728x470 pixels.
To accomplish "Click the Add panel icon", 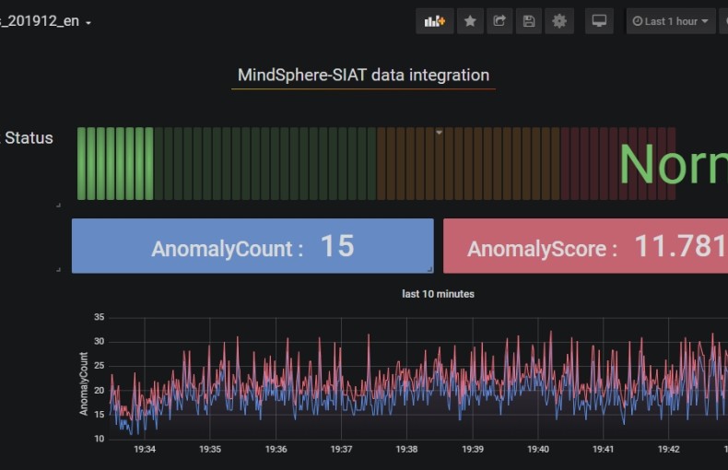I will [x=434, y=21].
